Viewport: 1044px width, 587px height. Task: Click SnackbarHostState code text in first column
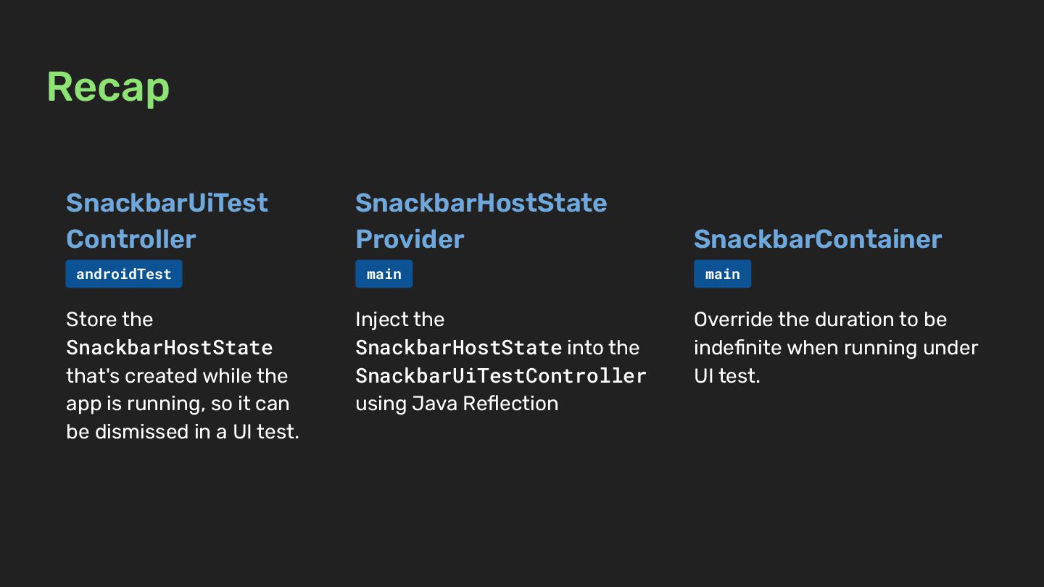[169, 348]
